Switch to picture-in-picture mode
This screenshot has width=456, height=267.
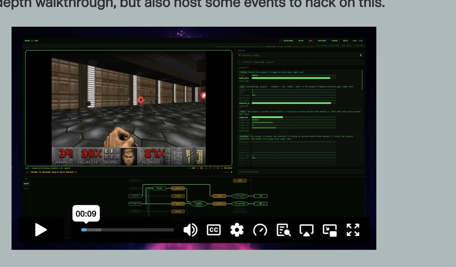330,230
